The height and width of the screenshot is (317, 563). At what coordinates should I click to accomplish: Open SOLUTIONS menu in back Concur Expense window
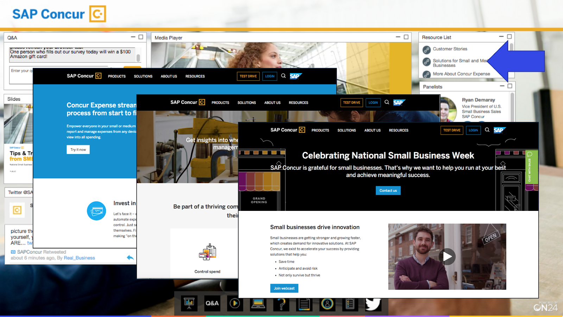click(x=143, y=76)
